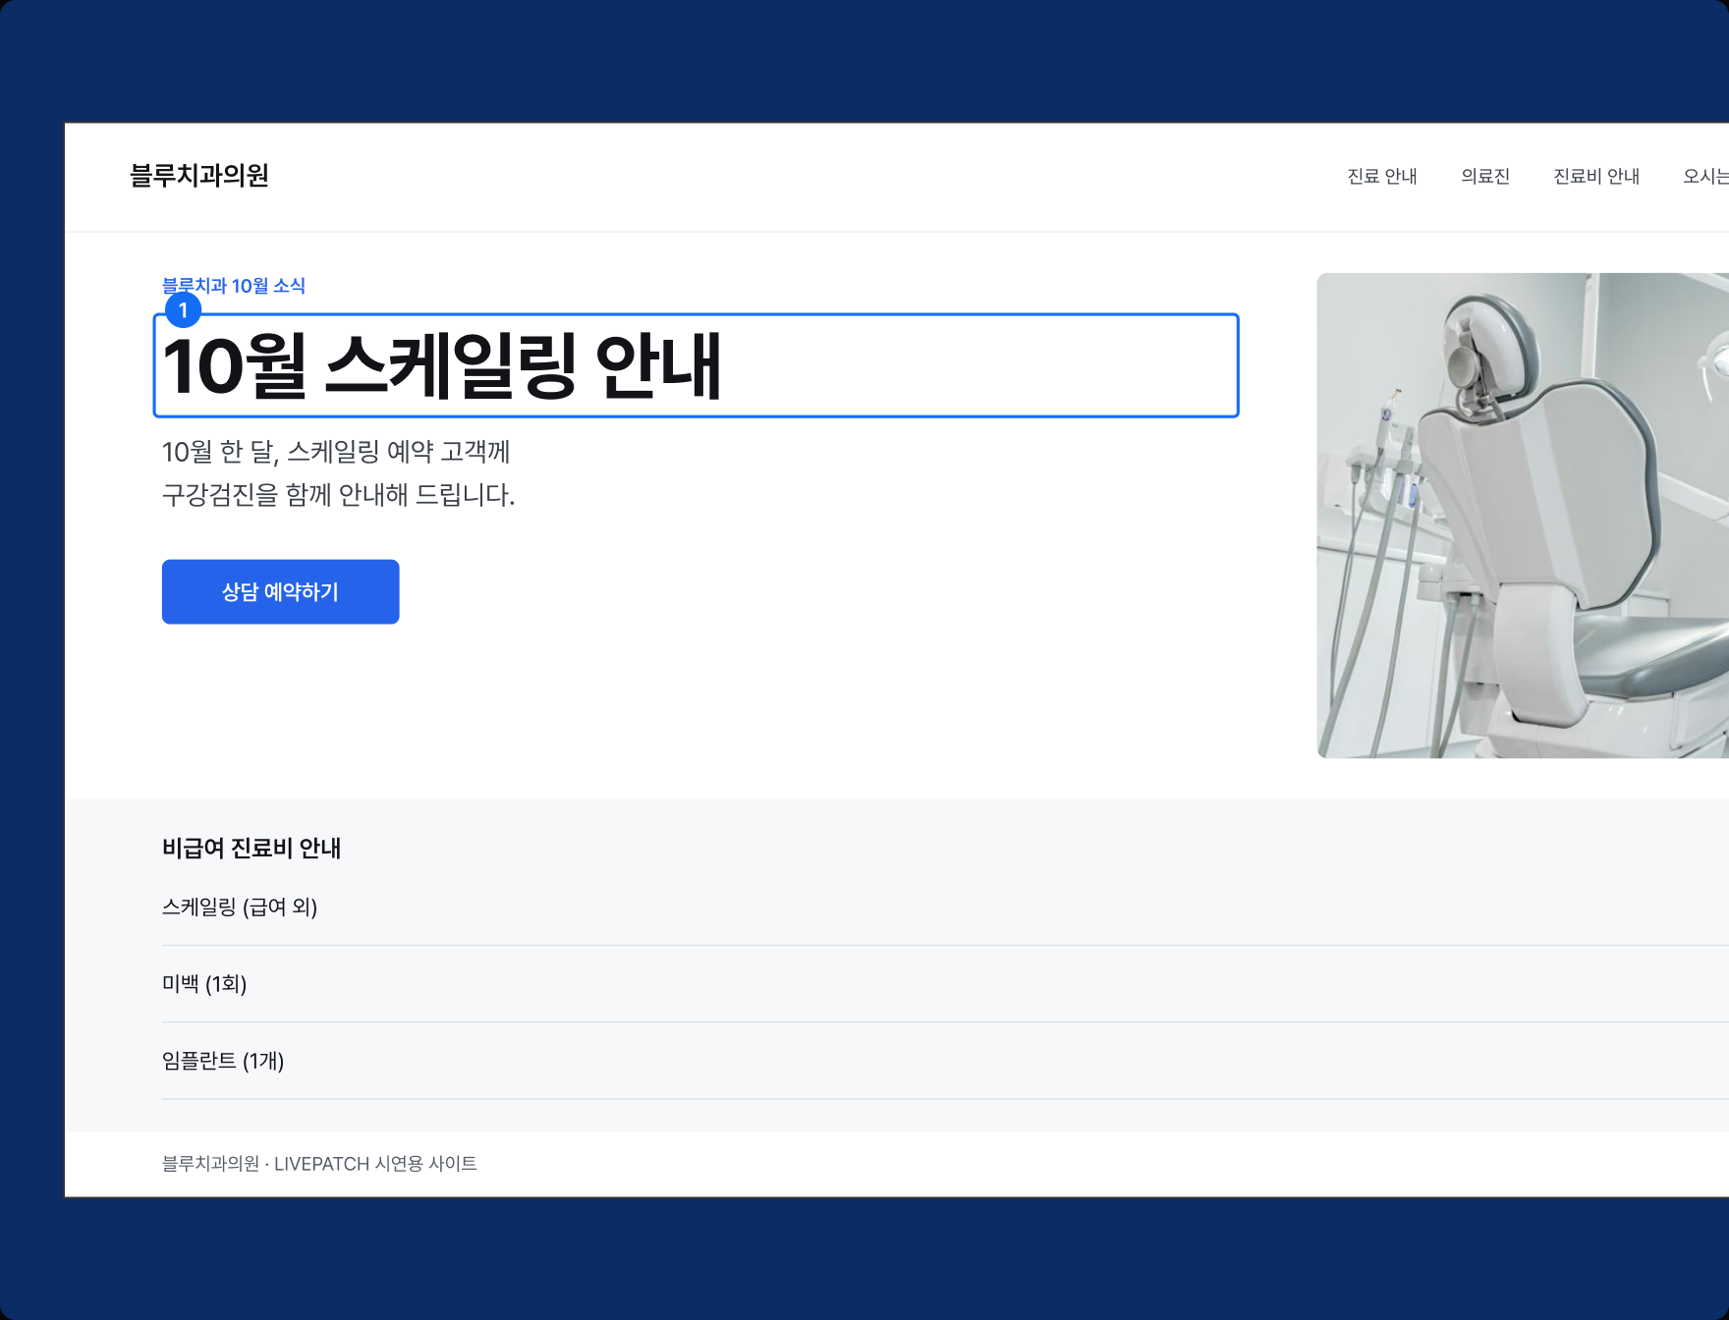Click the 10월 한 달 description paragraph
Viewport: 1729px width, 1320px height.
click(x=339, y=473)
